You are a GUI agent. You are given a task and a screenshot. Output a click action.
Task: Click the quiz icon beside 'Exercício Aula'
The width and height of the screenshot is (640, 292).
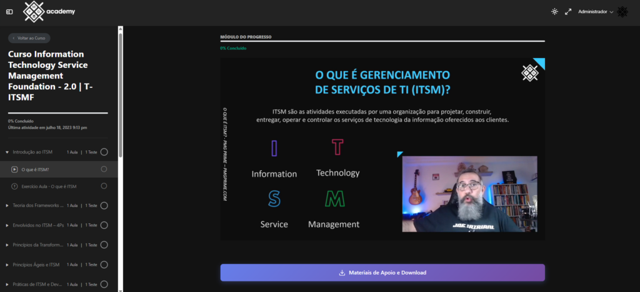pos(14,187)
